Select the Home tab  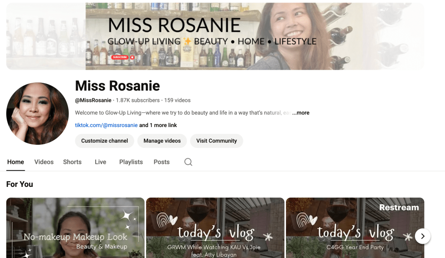16,162
